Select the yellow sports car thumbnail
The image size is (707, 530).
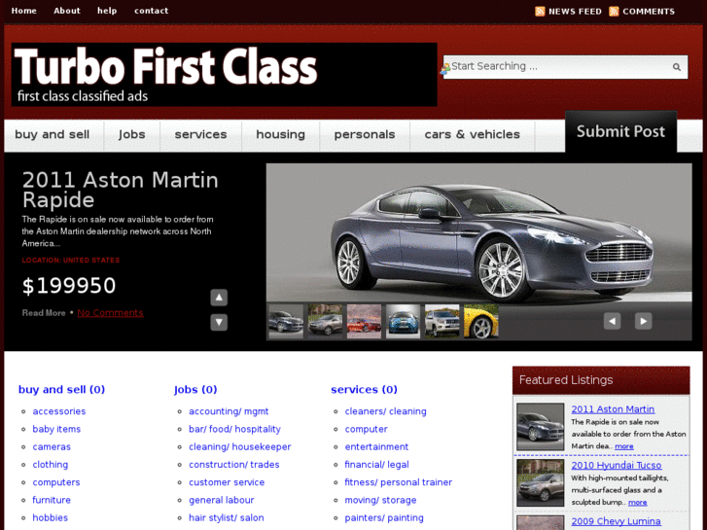click(x=481, y=321)
